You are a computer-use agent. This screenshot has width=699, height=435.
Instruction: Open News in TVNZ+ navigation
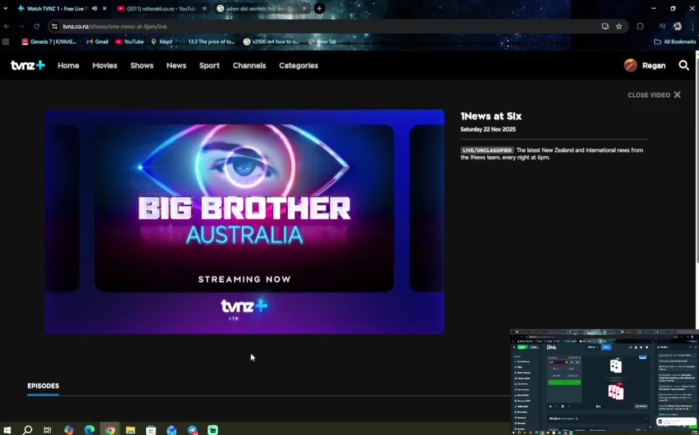(176, 65)
